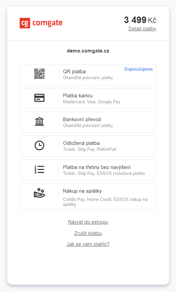The height and width of the screenshot is (292, 176).
Task: Open Jak se vám platilo? feedback link
Action: [88, 244]
